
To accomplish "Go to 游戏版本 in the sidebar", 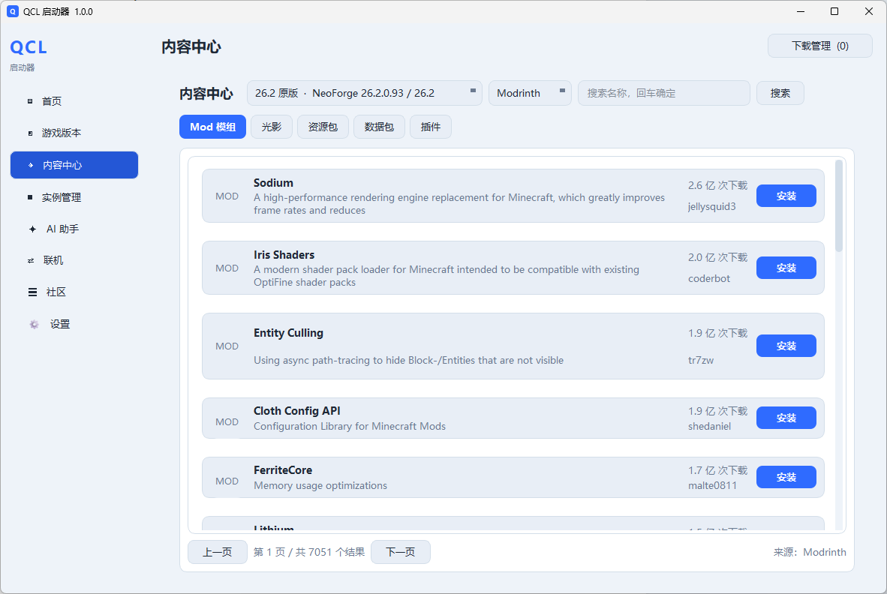I will tap(74, 133).
